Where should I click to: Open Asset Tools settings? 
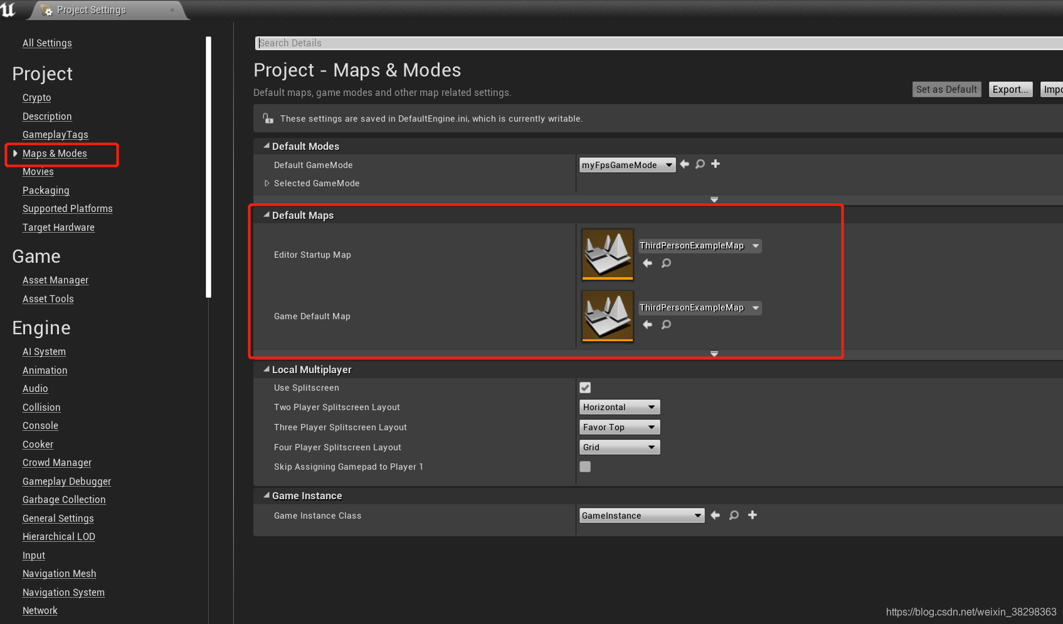[48, 299]
